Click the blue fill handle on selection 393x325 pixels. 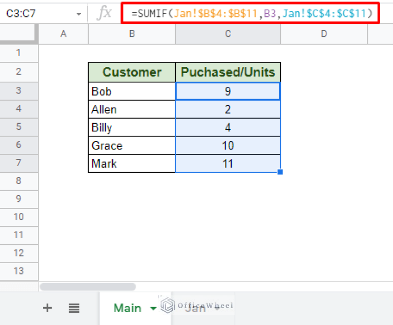click(x=280, y=172)
